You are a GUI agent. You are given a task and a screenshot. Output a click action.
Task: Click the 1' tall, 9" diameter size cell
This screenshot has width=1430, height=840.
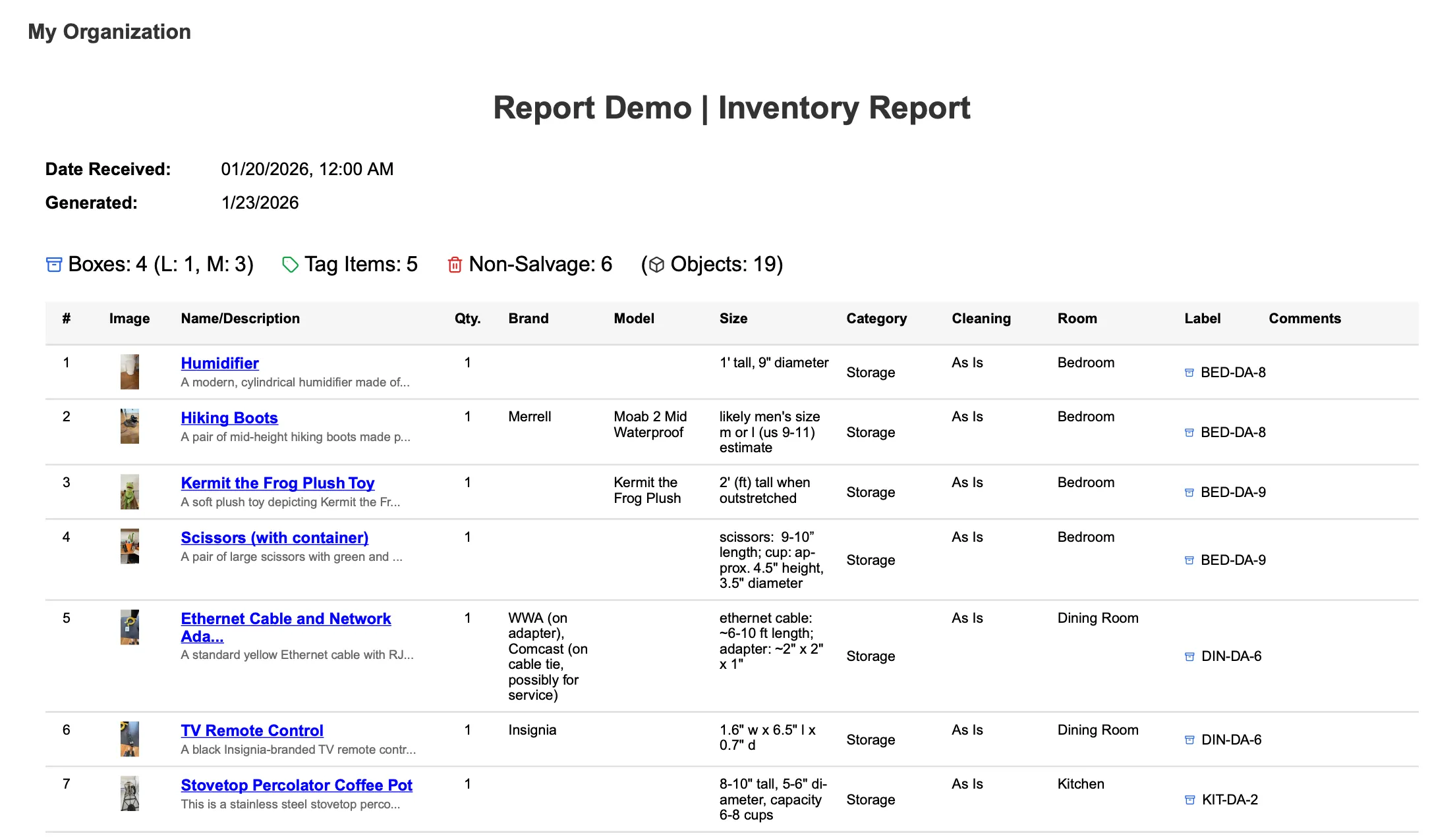point(774,363)
